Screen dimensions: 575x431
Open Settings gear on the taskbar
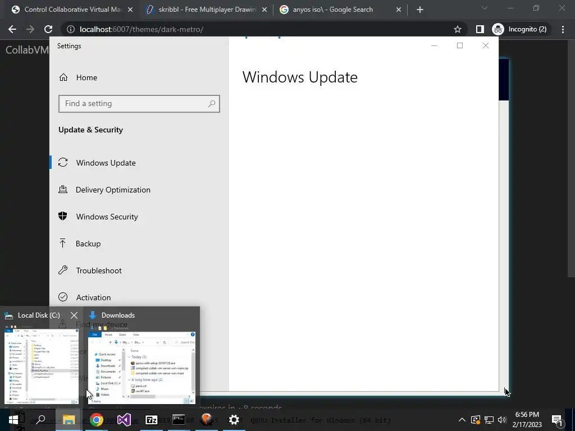point(234,420)
